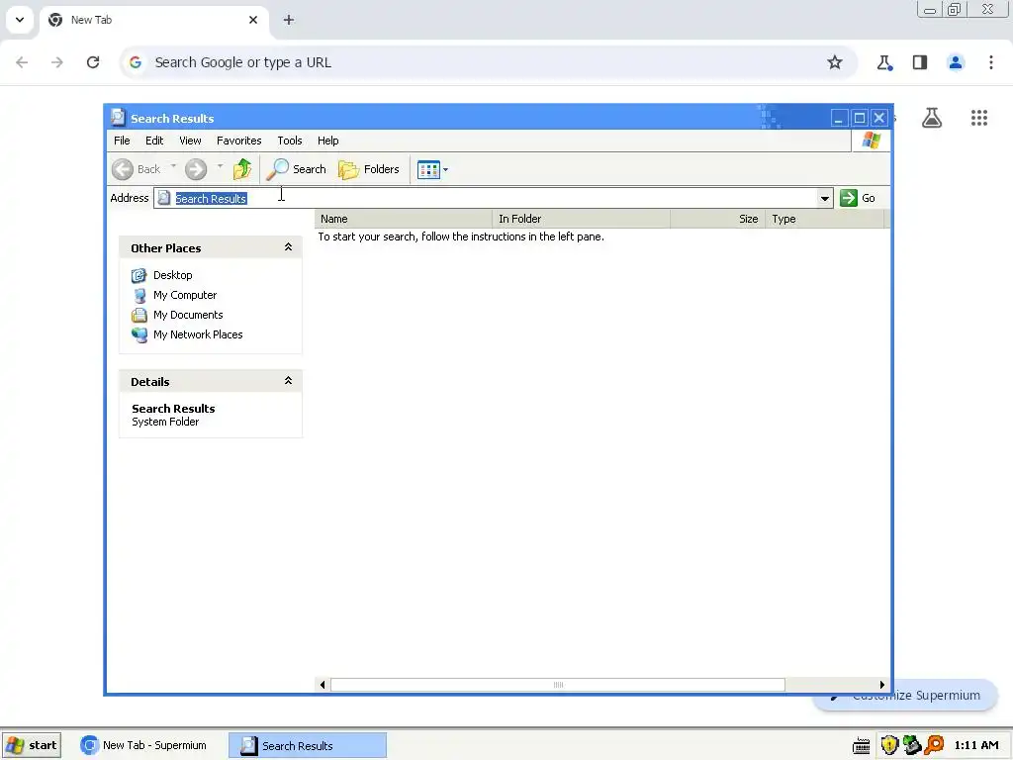1013x760 pixels.
Task: Click the Windows flag logo in Explorer
Action: (x=871, y=141)
